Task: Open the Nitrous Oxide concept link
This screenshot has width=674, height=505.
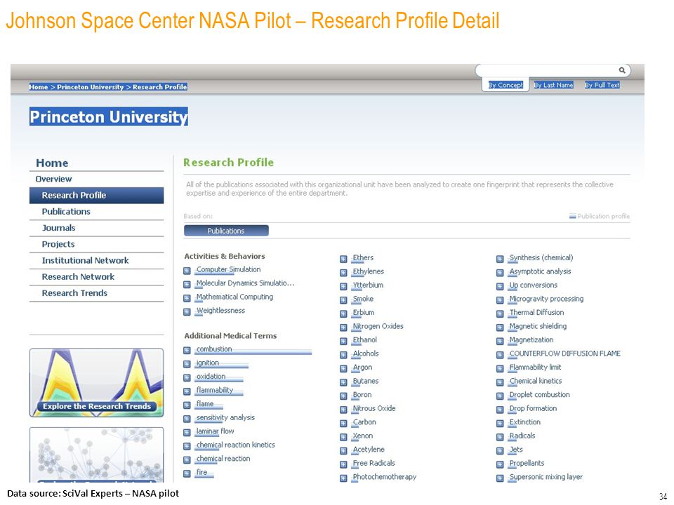Action: coord(374,408)
